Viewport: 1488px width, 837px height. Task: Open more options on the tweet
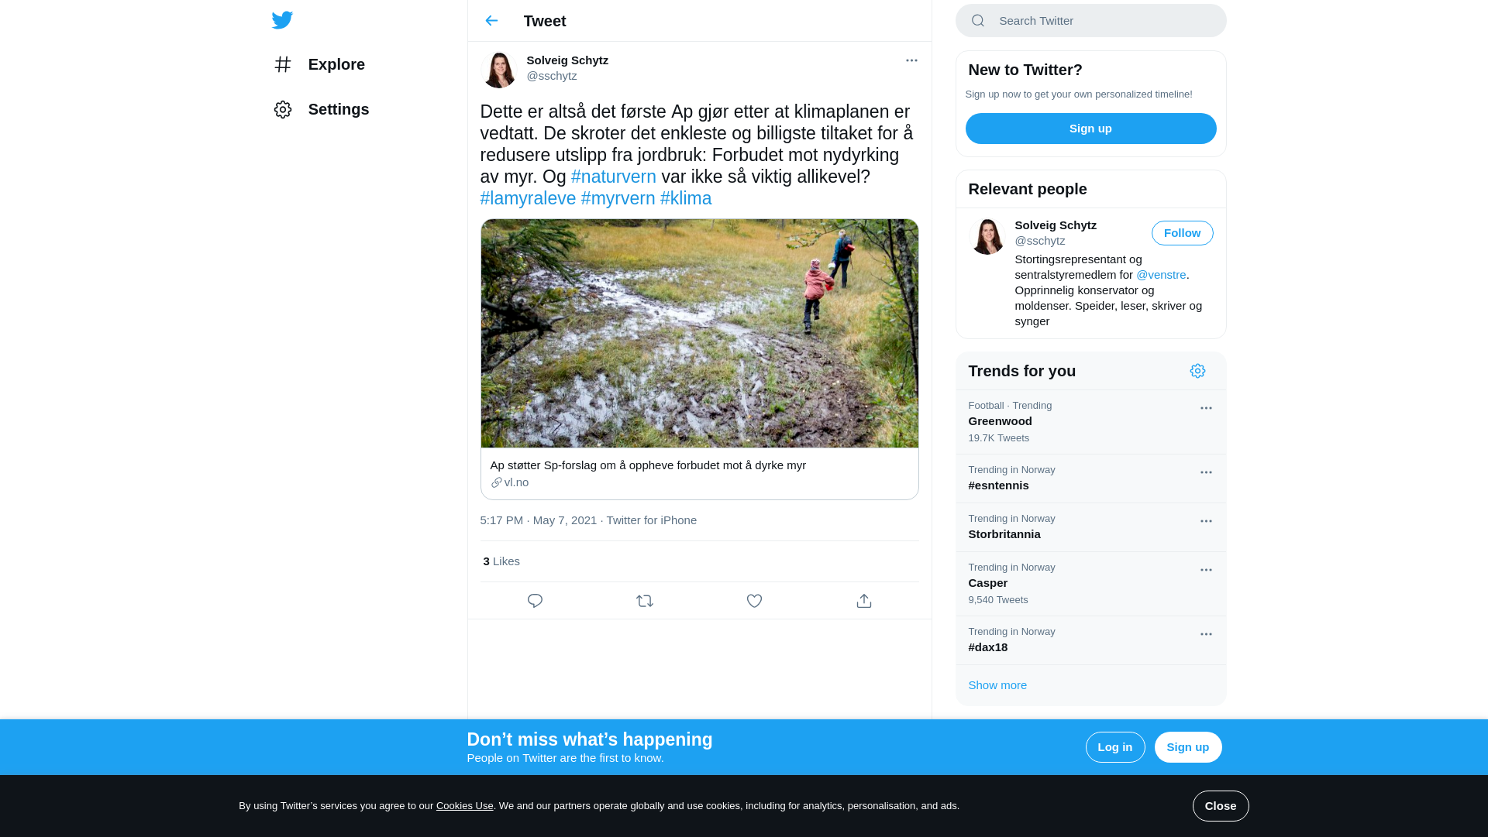click(x=911, y=60)
